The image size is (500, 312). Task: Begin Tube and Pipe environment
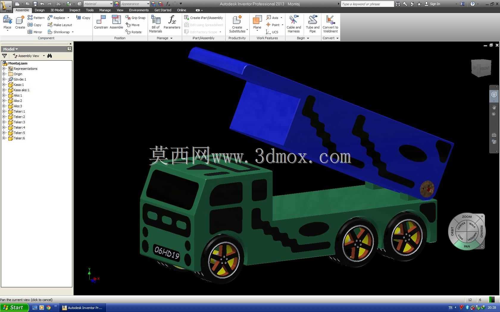pos(312,24)
